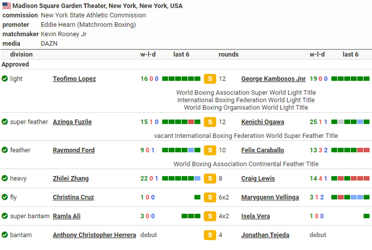Click the S badge in Fuzile vs Ogawa row
The width and height of the screenshot is (372, 250).
(x=210, y=122)
